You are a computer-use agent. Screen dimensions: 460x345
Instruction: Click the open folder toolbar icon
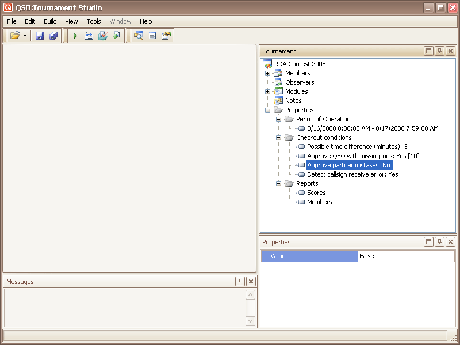pyautogui.click(x=15, y=36)
